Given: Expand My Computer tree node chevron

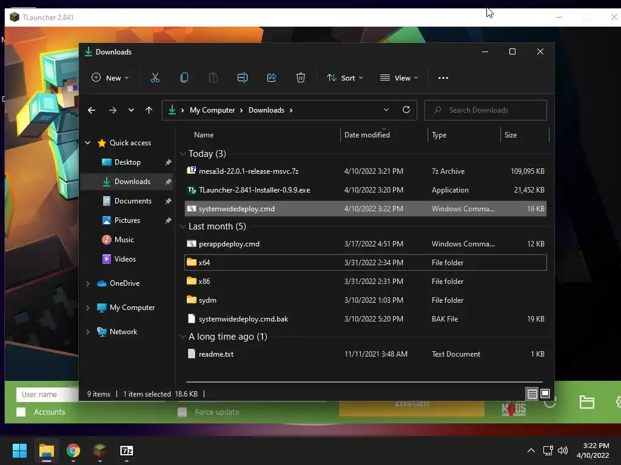Looking at the screenshot, I should point(88,307).
